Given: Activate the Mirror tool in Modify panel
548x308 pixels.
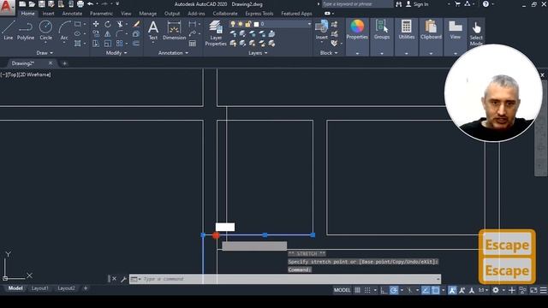Looking at the screenshot, I should point(108,34).
